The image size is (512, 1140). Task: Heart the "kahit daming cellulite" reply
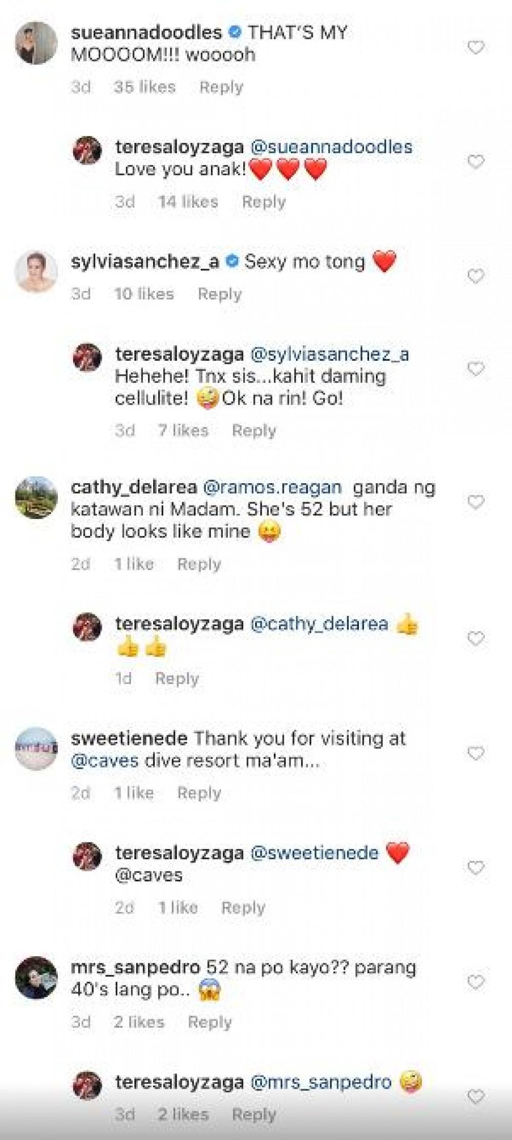click(x=476, y=369)
